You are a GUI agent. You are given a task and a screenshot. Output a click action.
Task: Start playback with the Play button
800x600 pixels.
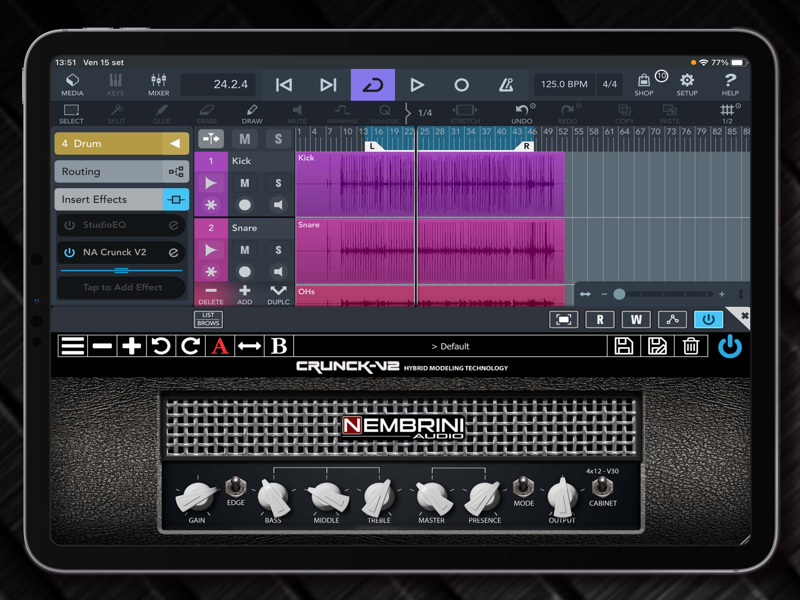(417, 85)
